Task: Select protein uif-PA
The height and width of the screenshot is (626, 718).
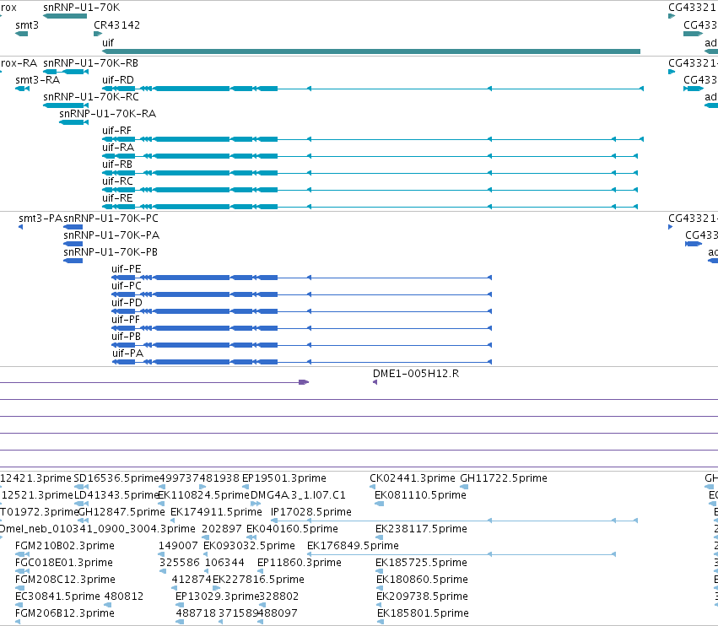Action: click(302, 362)
